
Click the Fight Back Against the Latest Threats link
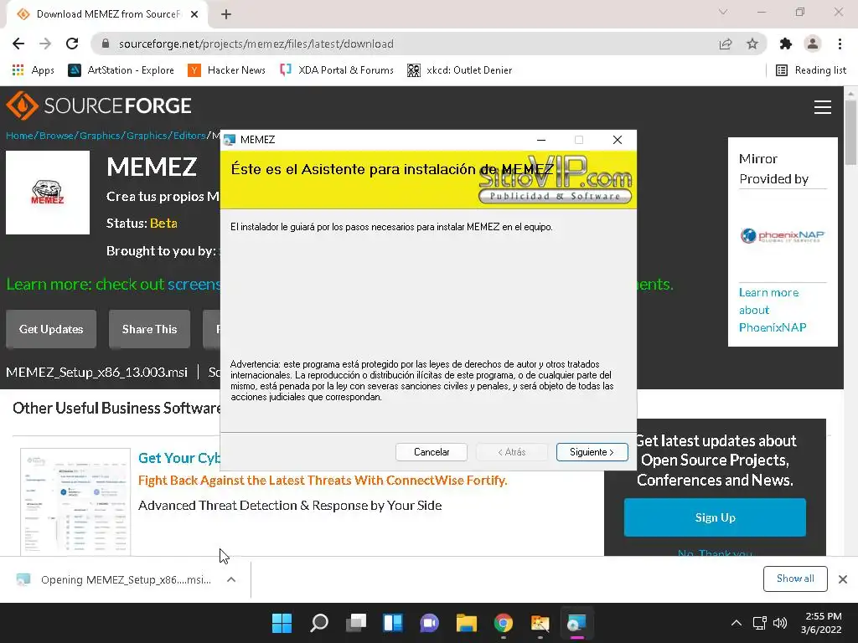(x=323, y=480)
